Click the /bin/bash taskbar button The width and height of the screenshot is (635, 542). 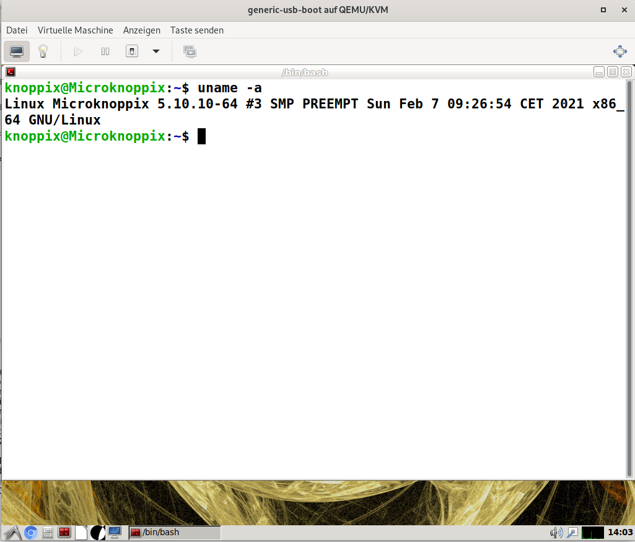(x=174, y=533)
